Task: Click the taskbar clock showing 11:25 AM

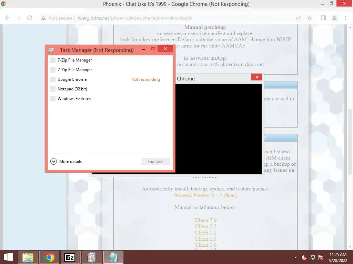Action: point(338,257)
